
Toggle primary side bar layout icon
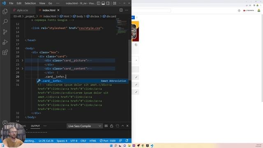click(x=99, y=3)
